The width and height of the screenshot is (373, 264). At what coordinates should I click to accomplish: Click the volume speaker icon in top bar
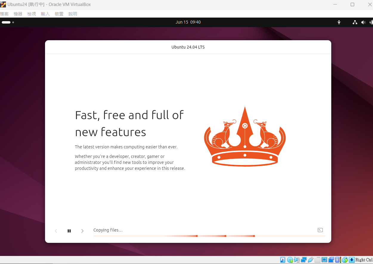[x=363, y=22]
